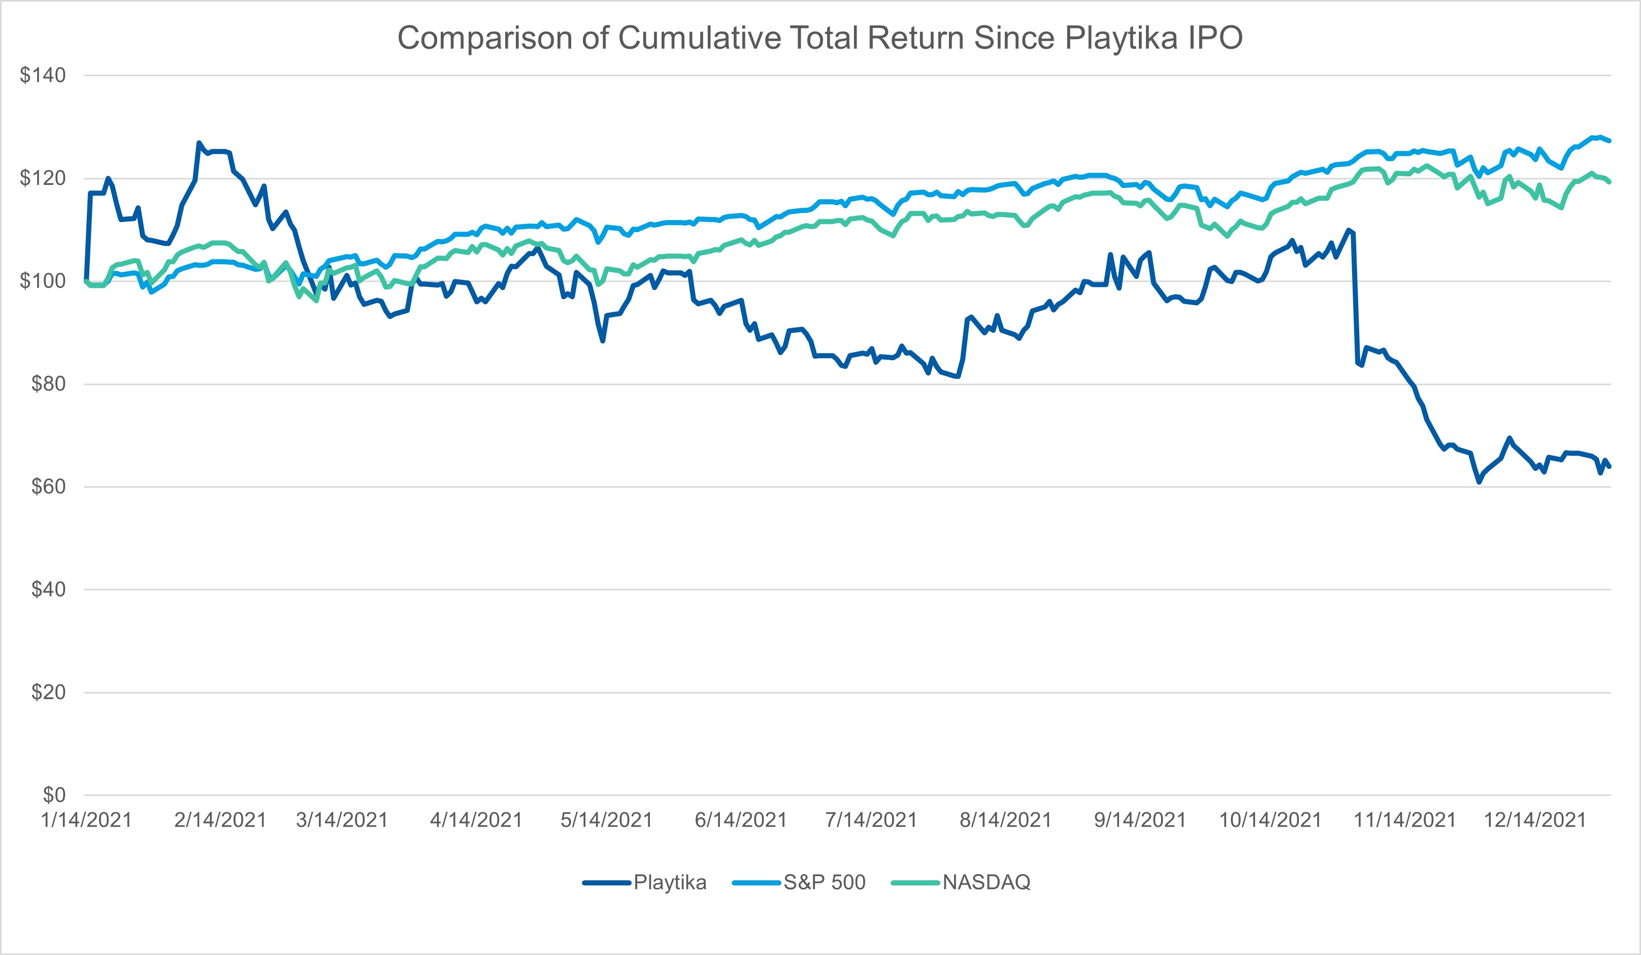Click the 3/14/2021 x-axis date label
This screenshot has height=955, width=1641.
(342, 820)
